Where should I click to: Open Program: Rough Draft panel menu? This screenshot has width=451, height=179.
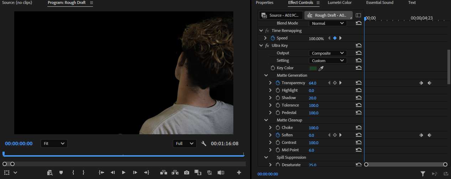coord(91,3)
